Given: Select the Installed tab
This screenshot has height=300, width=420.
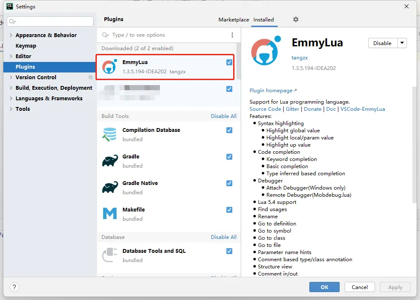Looking at the screenshot, I should [263, 19].
